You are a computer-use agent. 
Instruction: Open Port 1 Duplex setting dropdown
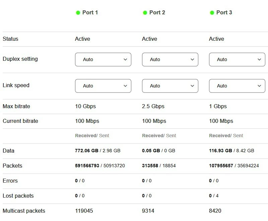103,59
